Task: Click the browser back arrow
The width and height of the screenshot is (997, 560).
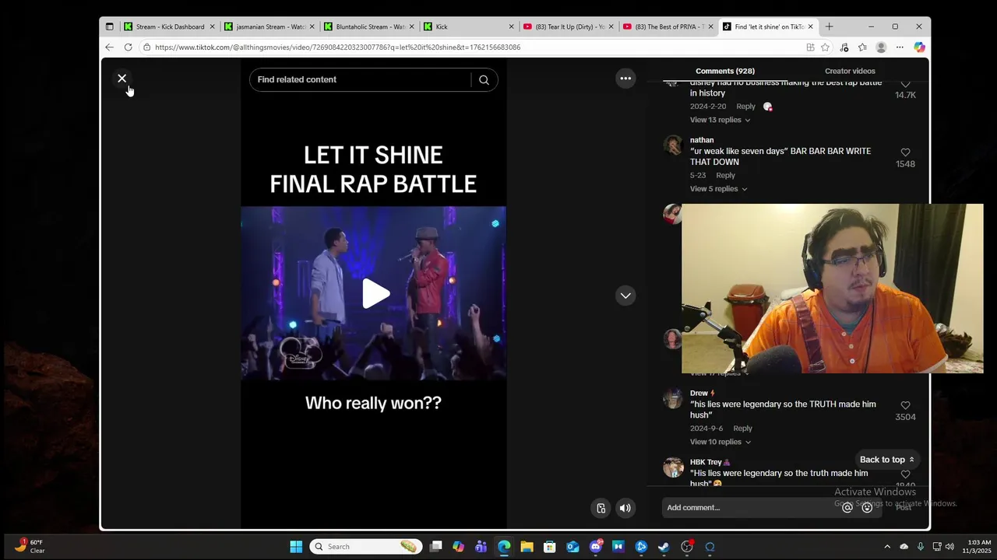Action: point(109,47)
